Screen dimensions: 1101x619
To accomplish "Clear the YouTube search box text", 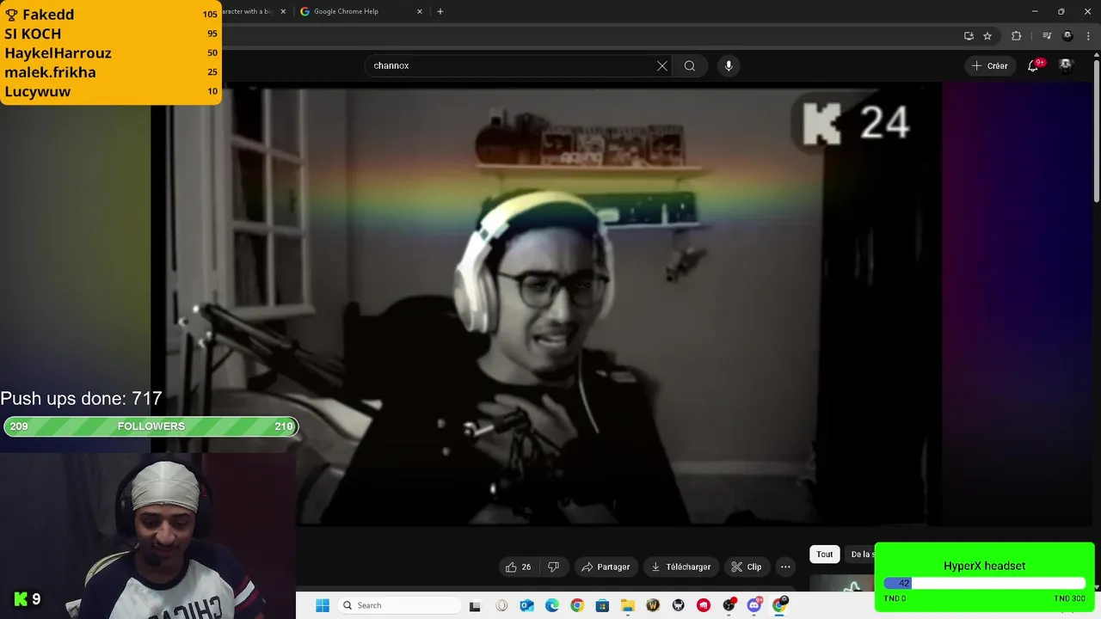I will [662, 65].
